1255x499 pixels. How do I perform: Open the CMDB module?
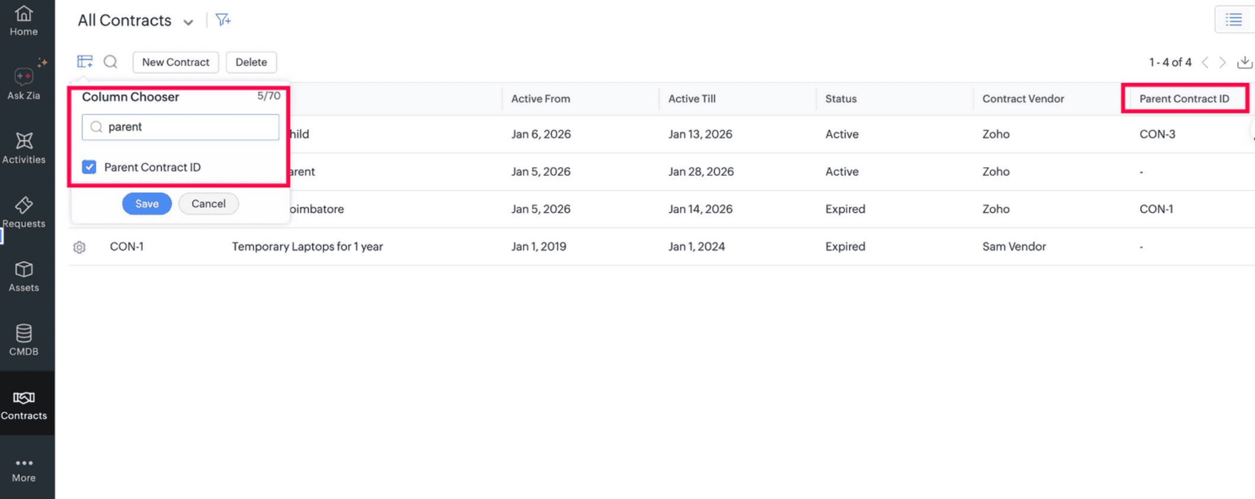pos(24,340)
